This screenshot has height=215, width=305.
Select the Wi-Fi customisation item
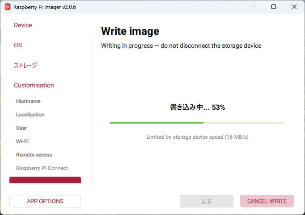(x=22, y=141)
